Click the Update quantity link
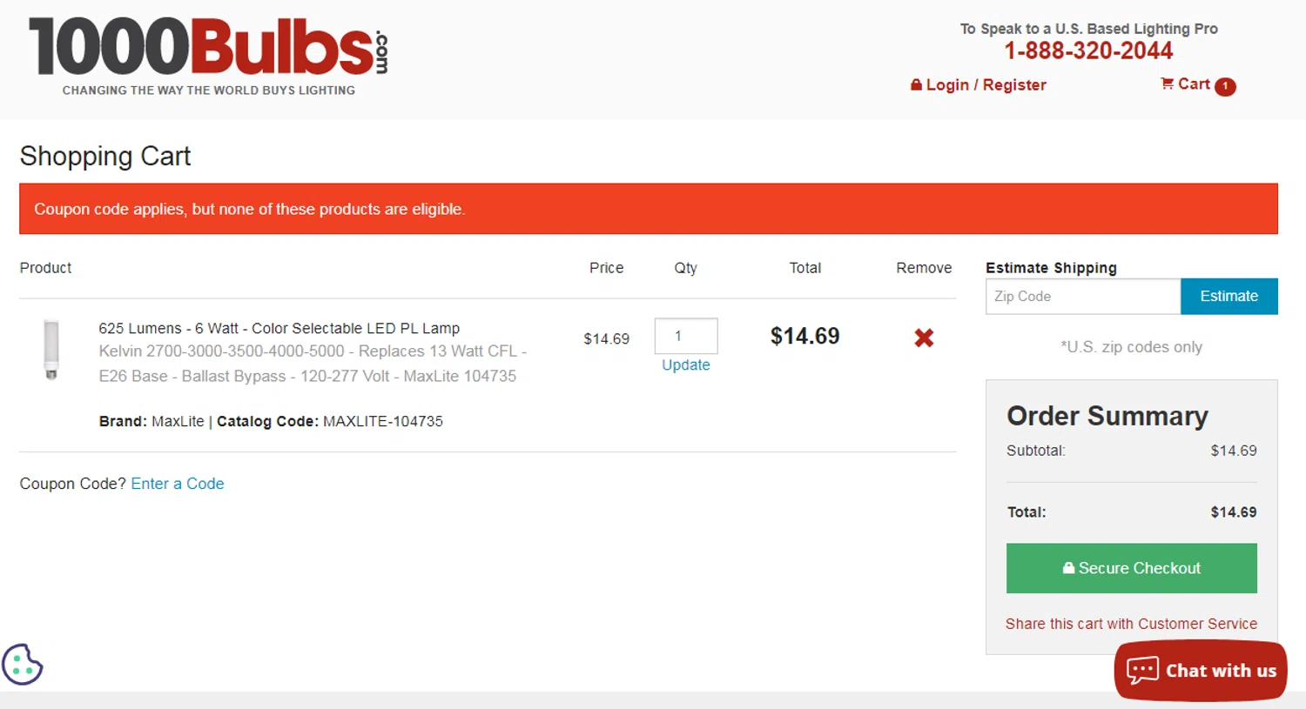 pos(686,365)
